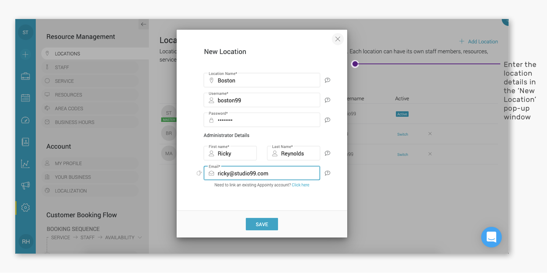Image resolution: width=547 pixels, height=273 pixels.
Task: Delete the MA location row with X icon
Action: pyautogui.click(x=430, y=154)
